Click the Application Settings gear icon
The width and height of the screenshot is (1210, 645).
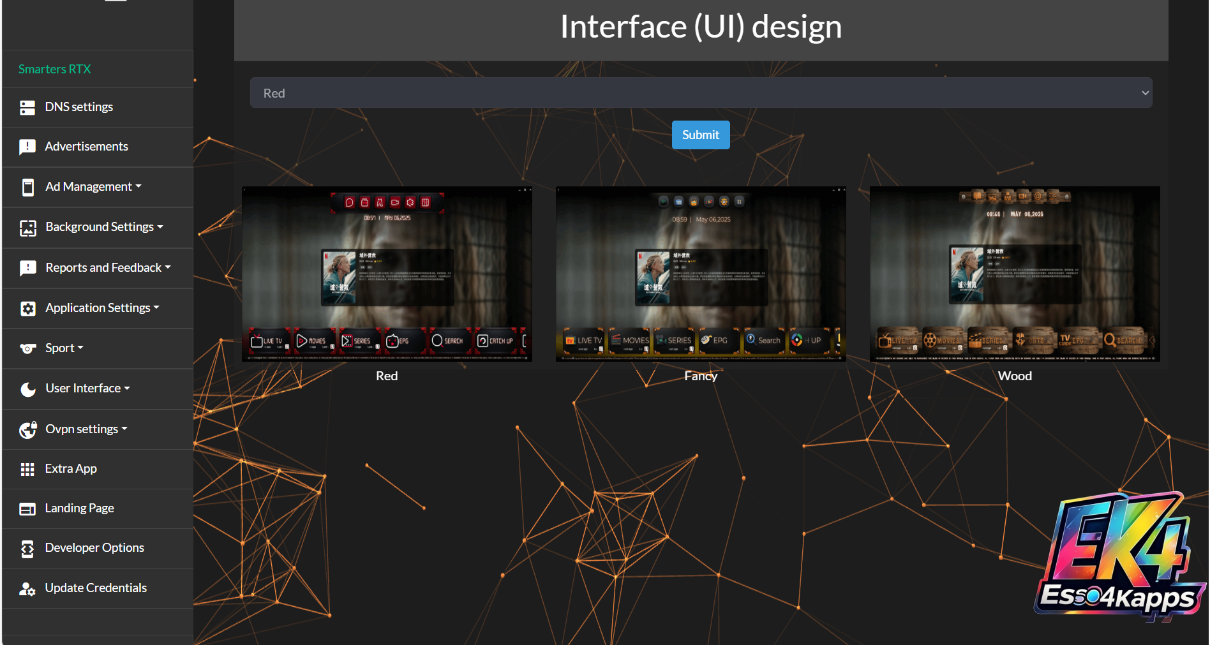27,308
